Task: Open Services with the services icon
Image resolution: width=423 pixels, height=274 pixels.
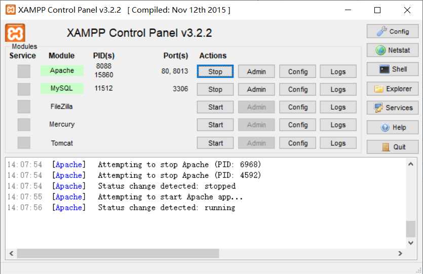Action: pos(393,108)
